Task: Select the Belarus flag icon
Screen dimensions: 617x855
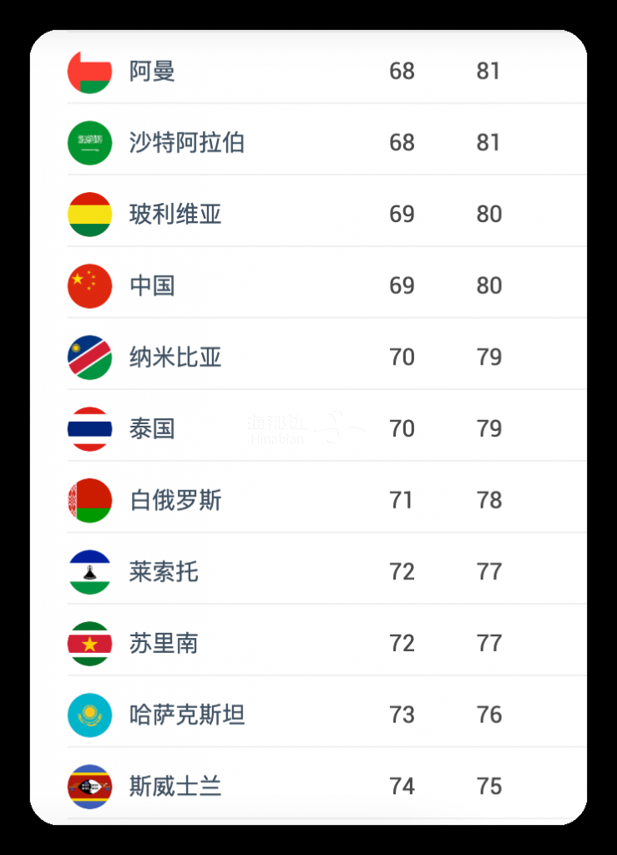Action: (x=89, y=501)
